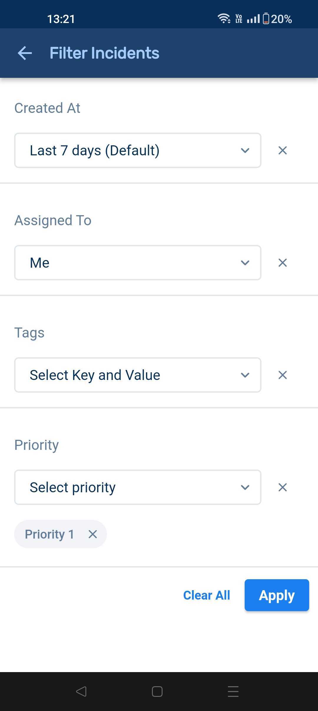Remove the Priority 1 chip
Image resolution: width=318 pixels, height=711 pixels.
(93, 534)
